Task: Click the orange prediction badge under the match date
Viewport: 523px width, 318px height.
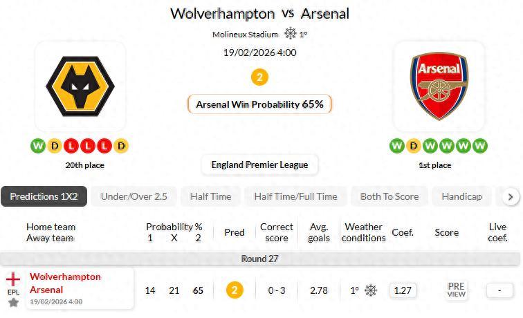Action: pyautogui.click(x=259, y=77)
